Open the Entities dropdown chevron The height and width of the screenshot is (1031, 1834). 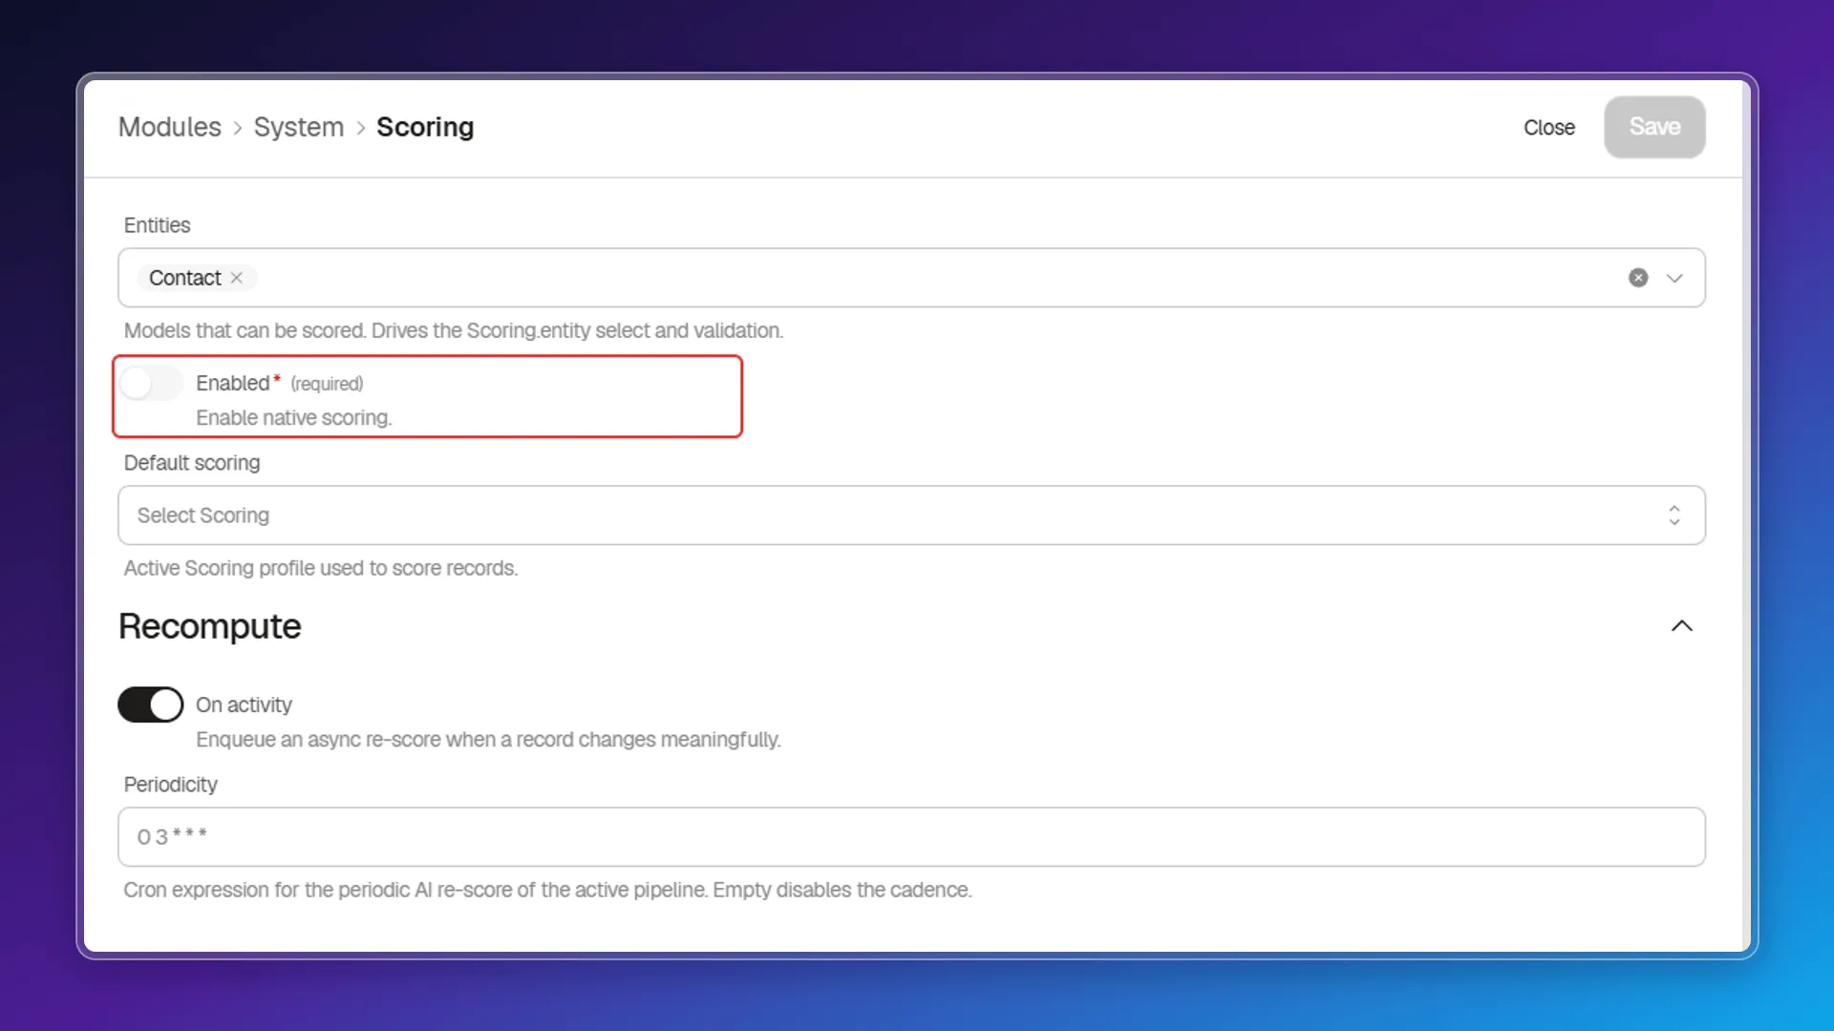point(1674,278)
